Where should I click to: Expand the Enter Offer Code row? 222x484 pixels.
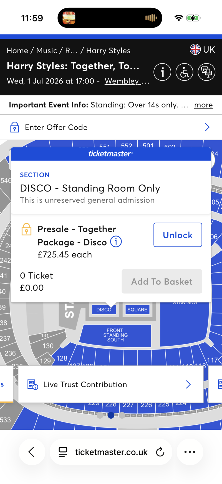tap(111, 127)
